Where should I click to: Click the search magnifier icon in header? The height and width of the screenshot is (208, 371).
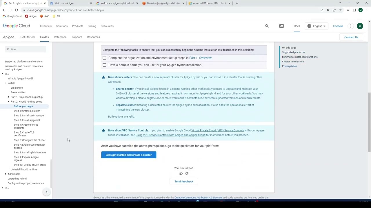pos(267,26)
